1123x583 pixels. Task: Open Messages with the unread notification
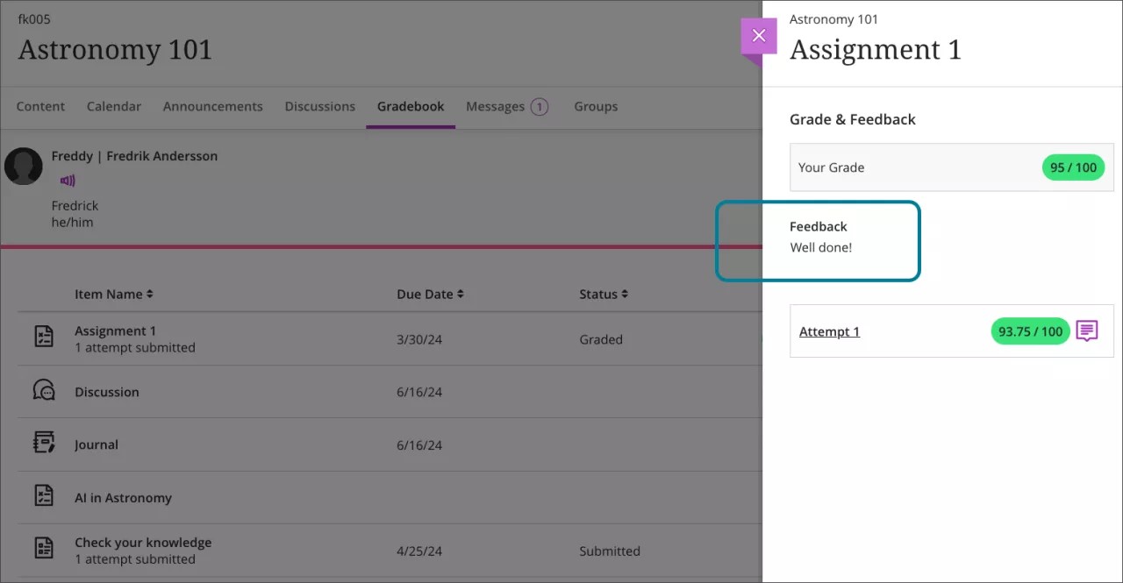point(507,106)
